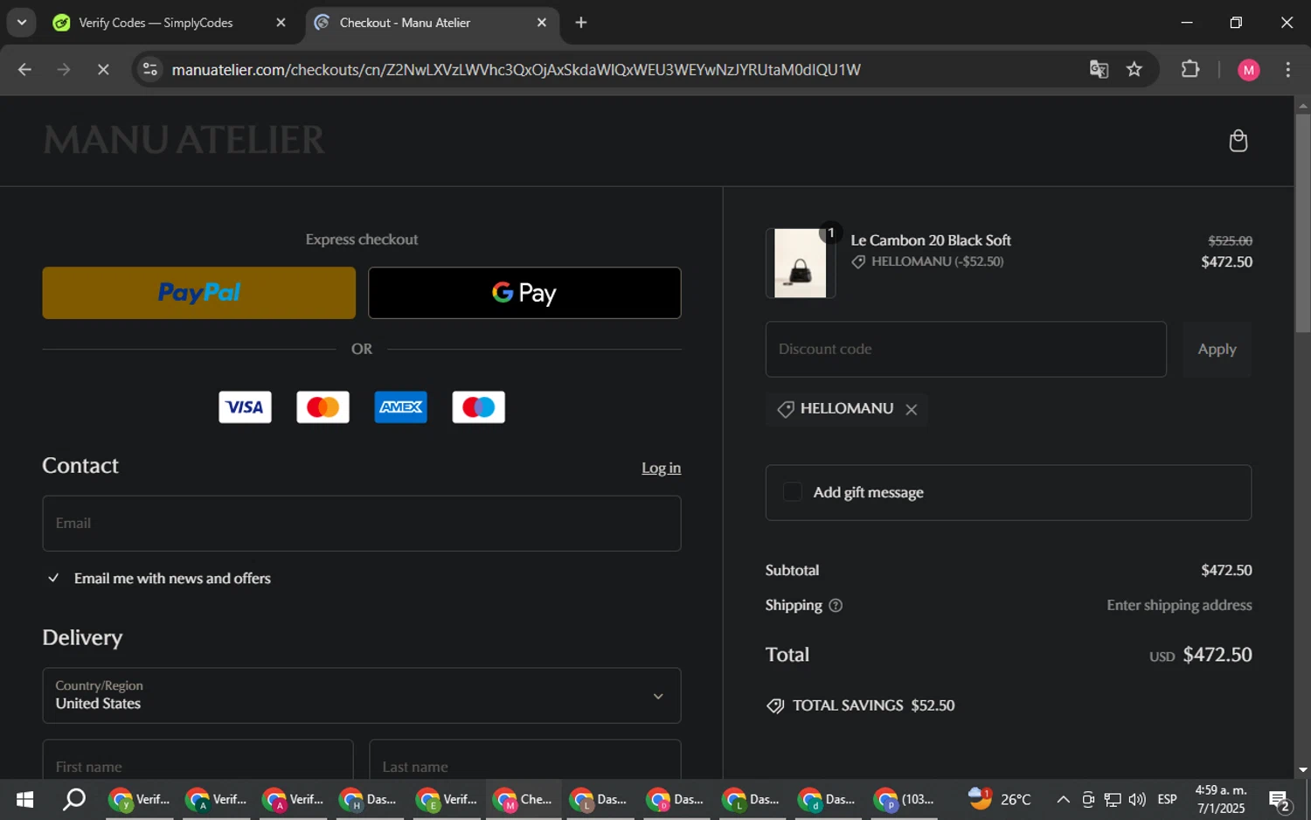Click the Le Cambon 20 Black Soft title
The height and width of the screenshot is (820, 1311).
tap(931, 240)
